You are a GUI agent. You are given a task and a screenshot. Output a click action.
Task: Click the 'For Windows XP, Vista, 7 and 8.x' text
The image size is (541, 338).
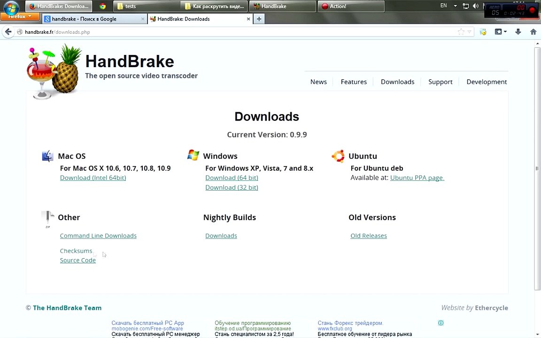(x=259, y=169)
